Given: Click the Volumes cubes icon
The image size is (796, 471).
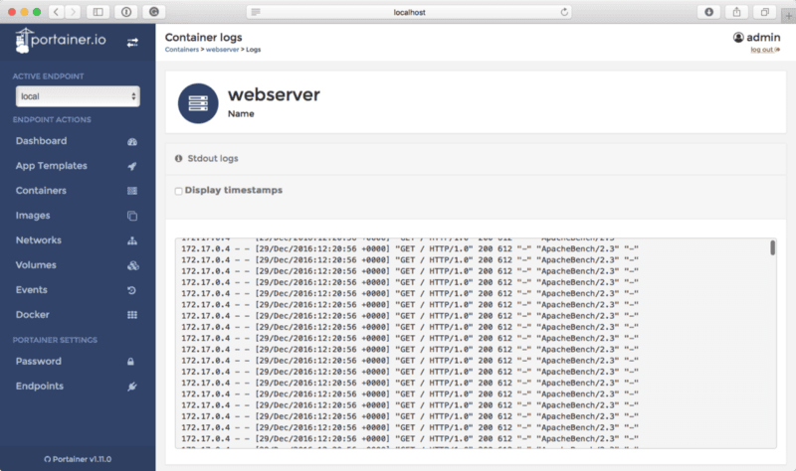Looking at the screenshot, I should (132, 265).
